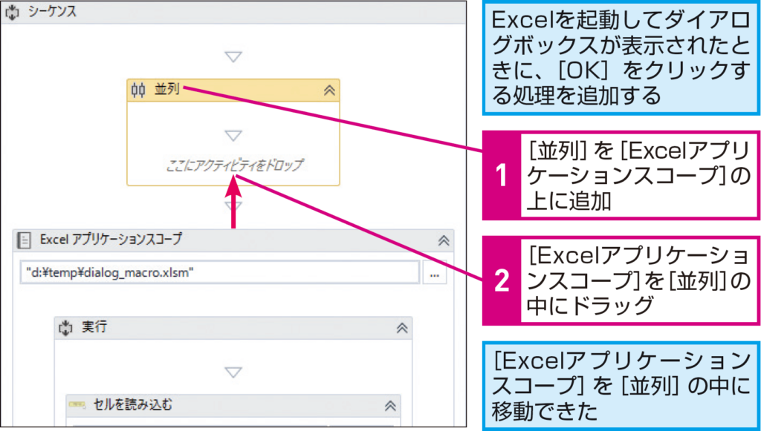Click the insertion triangle inside 並列
The width and height of the screenshot is (761, 431).
pyautogui.click(x=233, y=136)
